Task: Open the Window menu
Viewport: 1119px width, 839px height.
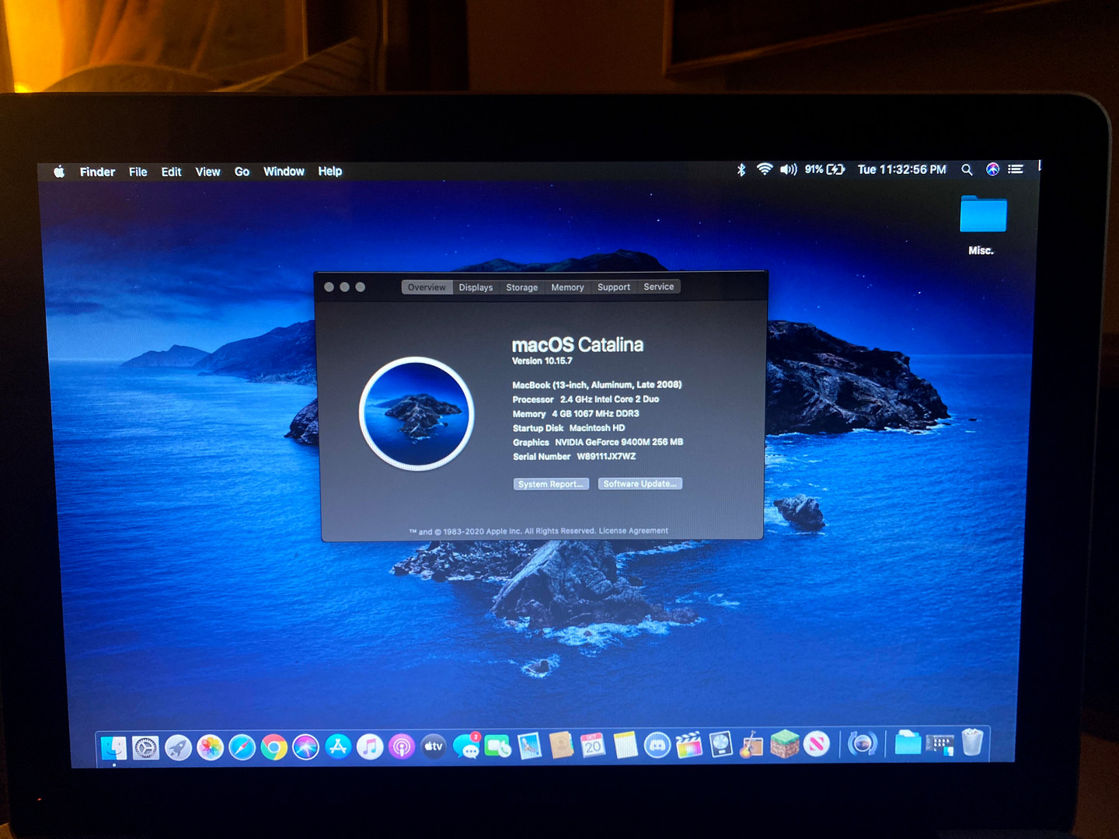Action: tap(284, 171)
